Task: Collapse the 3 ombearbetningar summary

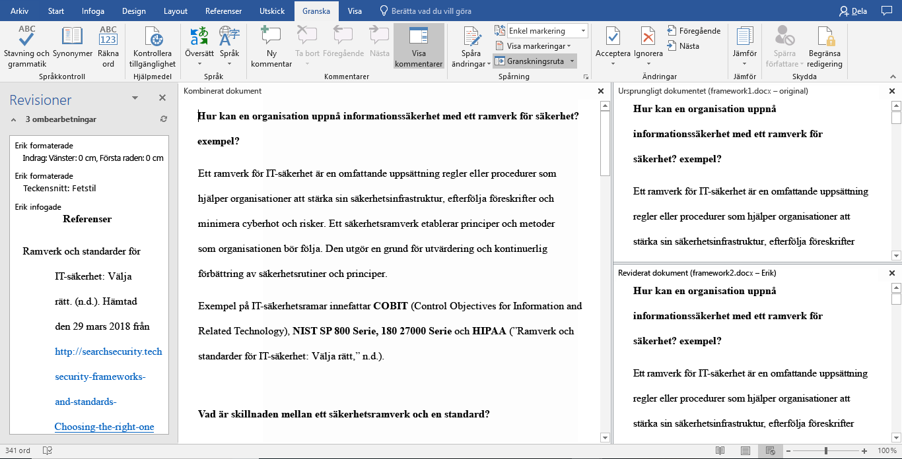Action: 13,119
